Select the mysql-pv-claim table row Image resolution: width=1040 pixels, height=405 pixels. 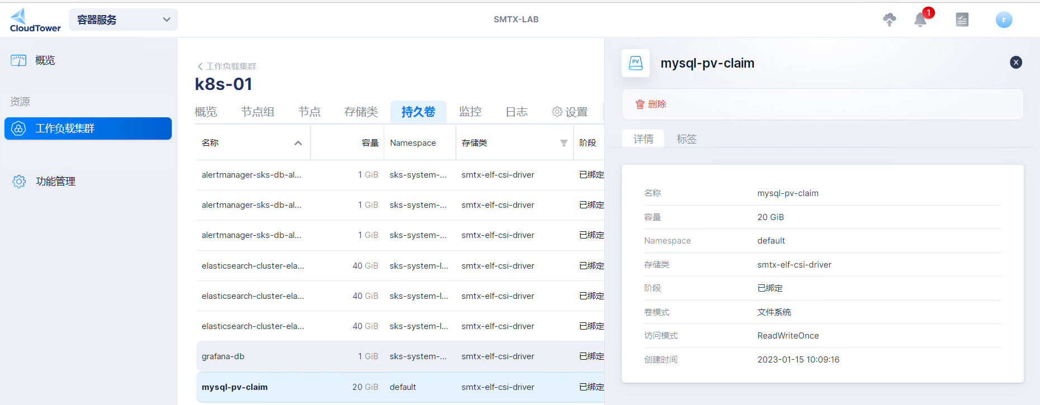tap(400, 387)
